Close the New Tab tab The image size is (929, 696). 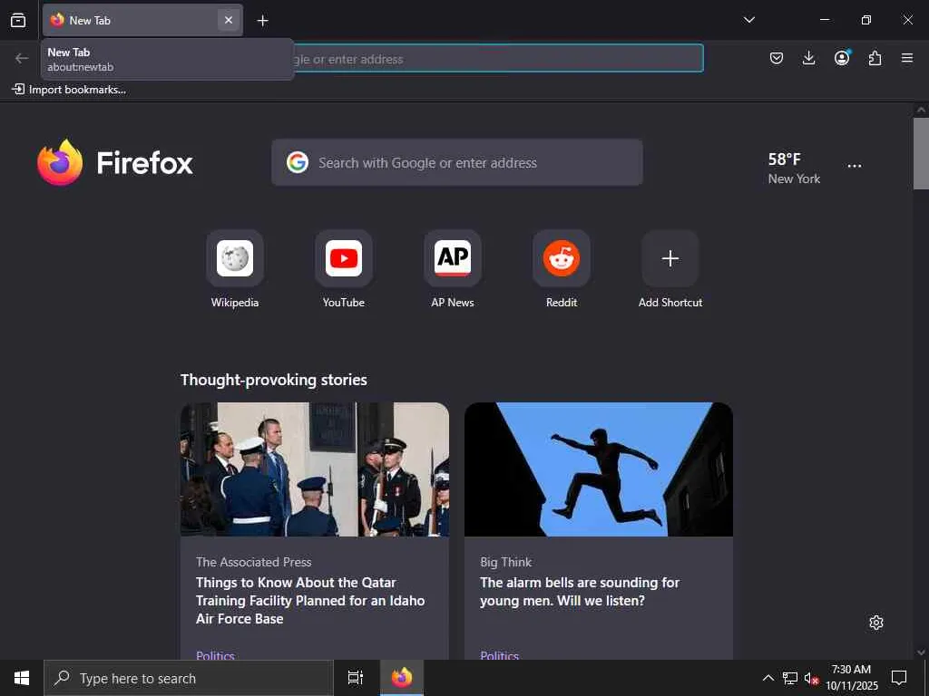click(x=228, y=20)
